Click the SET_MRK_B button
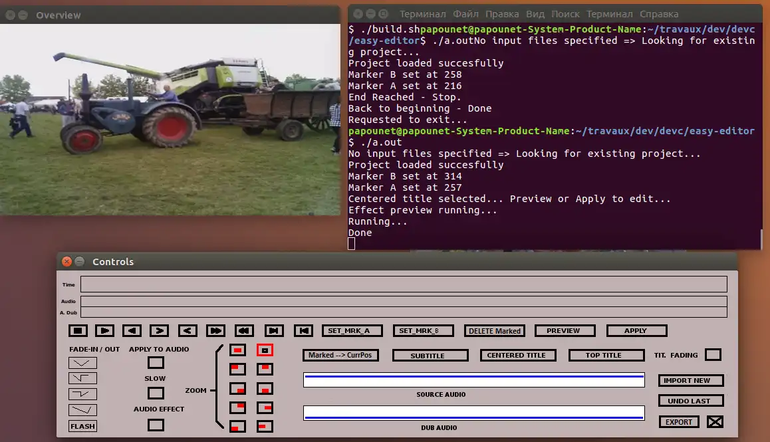This screenshot has width=770, height=442. [x=424, y=330]
